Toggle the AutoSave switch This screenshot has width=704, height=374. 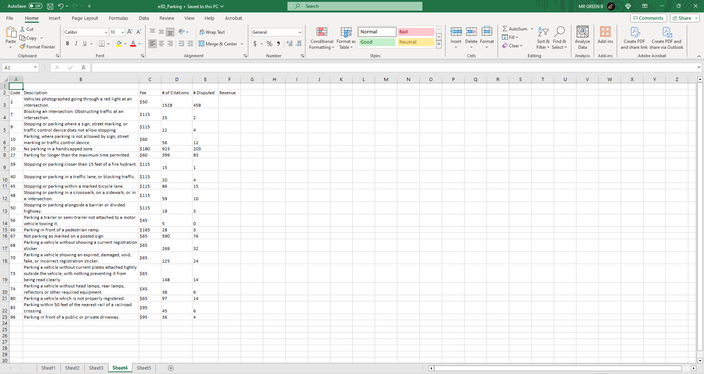tap(36, 6)
